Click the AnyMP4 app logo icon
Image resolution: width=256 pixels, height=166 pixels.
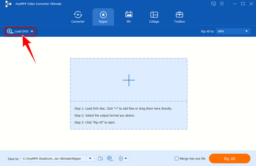point(8,4)
